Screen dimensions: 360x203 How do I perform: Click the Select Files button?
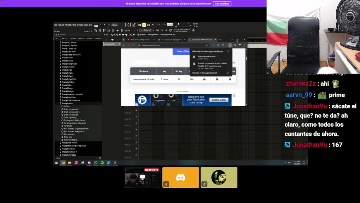coord(181,51)
